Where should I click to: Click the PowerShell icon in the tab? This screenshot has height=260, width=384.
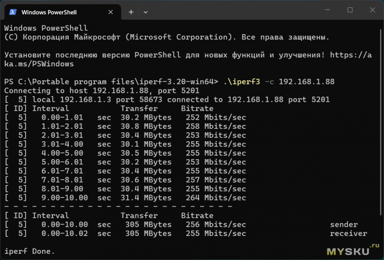(x=13, y=11)
